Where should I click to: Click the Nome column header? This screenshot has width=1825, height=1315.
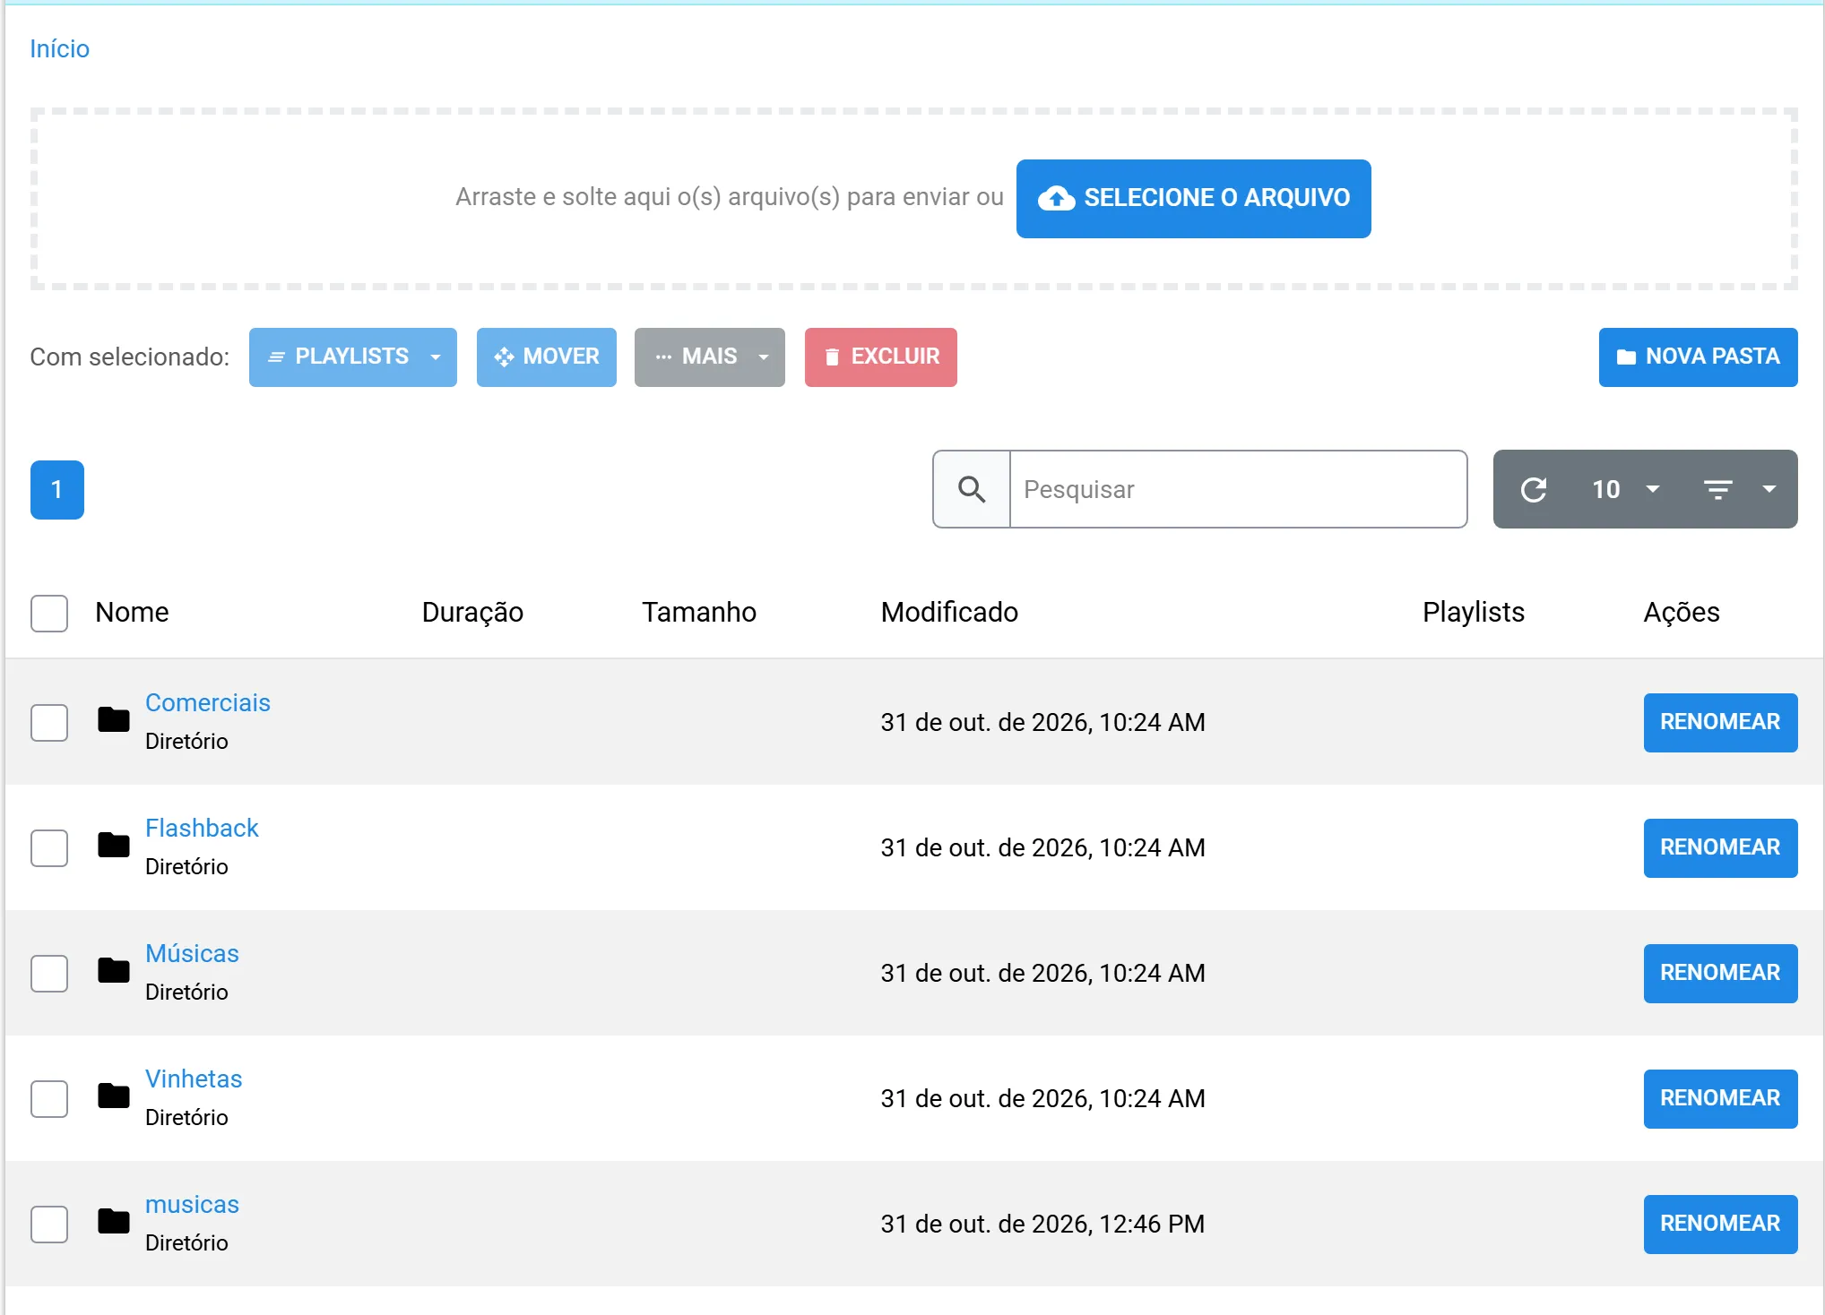132,612
